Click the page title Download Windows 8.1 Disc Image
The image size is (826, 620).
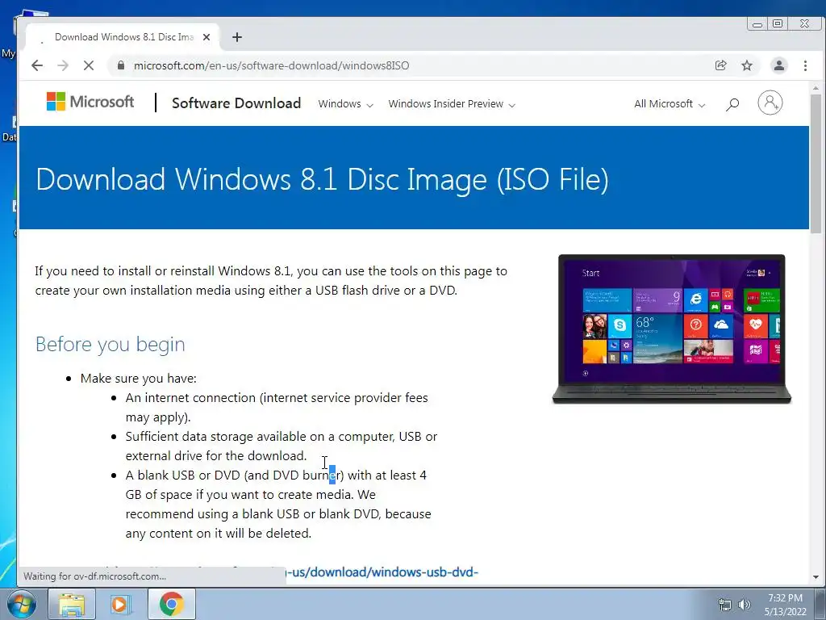click(322, 179)
